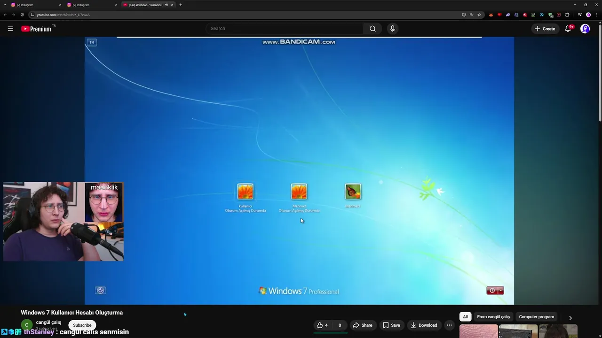The width and height of the screenshot is (602, 338).
Task: Select the Mehmet1 butterfly account tile
Action: point(353,196)
